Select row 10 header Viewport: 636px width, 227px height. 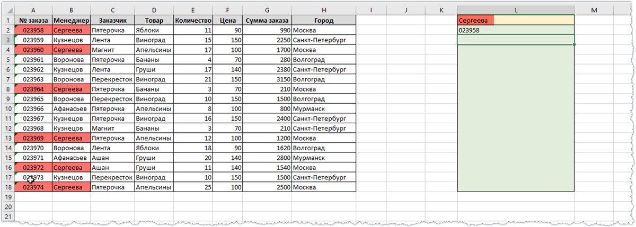point(9,109)
